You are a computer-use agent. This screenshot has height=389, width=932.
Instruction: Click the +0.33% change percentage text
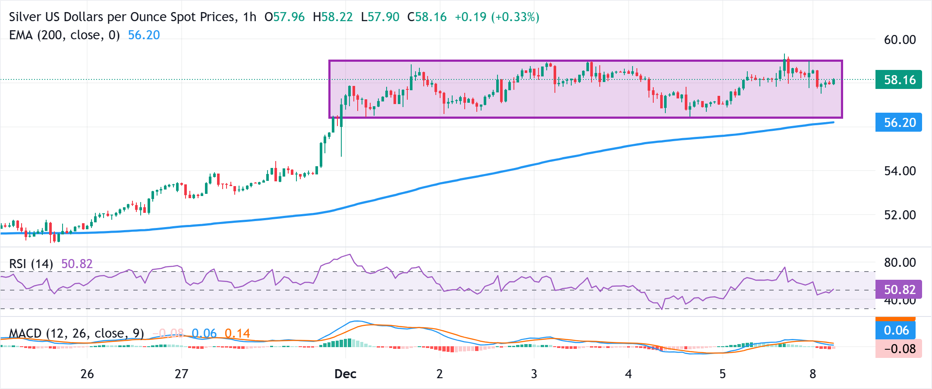[x=514, y=16]
